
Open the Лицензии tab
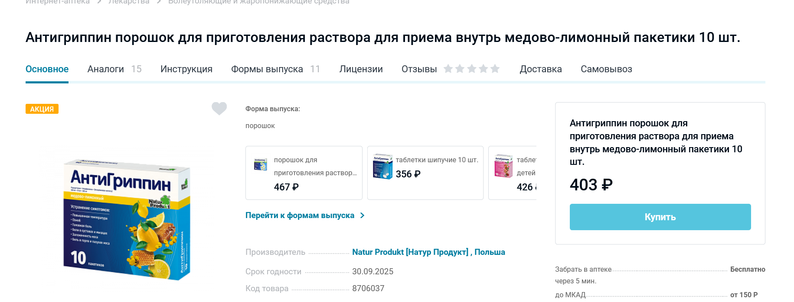point(361,69)
